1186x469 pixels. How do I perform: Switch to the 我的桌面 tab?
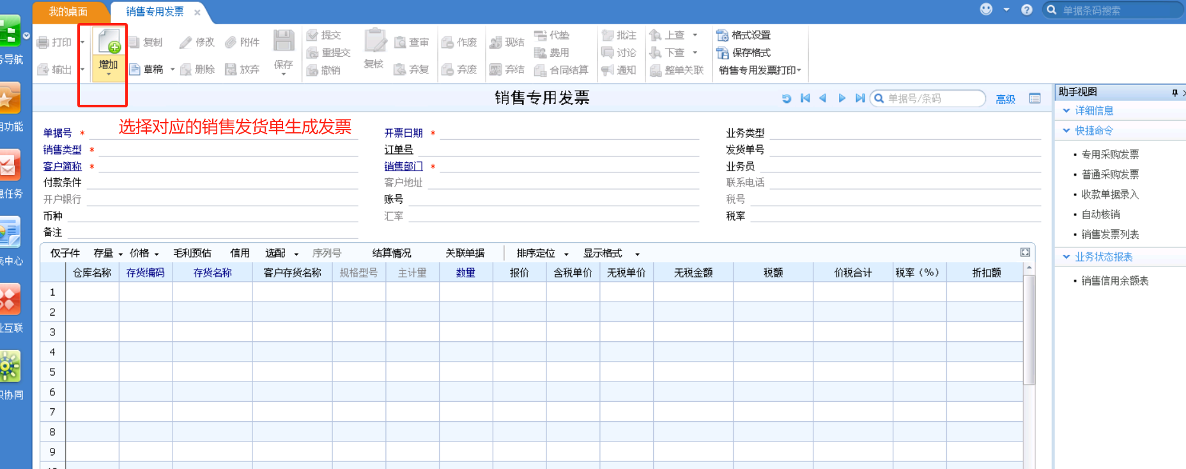point(68,12)
